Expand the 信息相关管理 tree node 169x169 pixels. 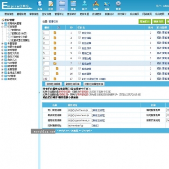[x=2, y=23]
